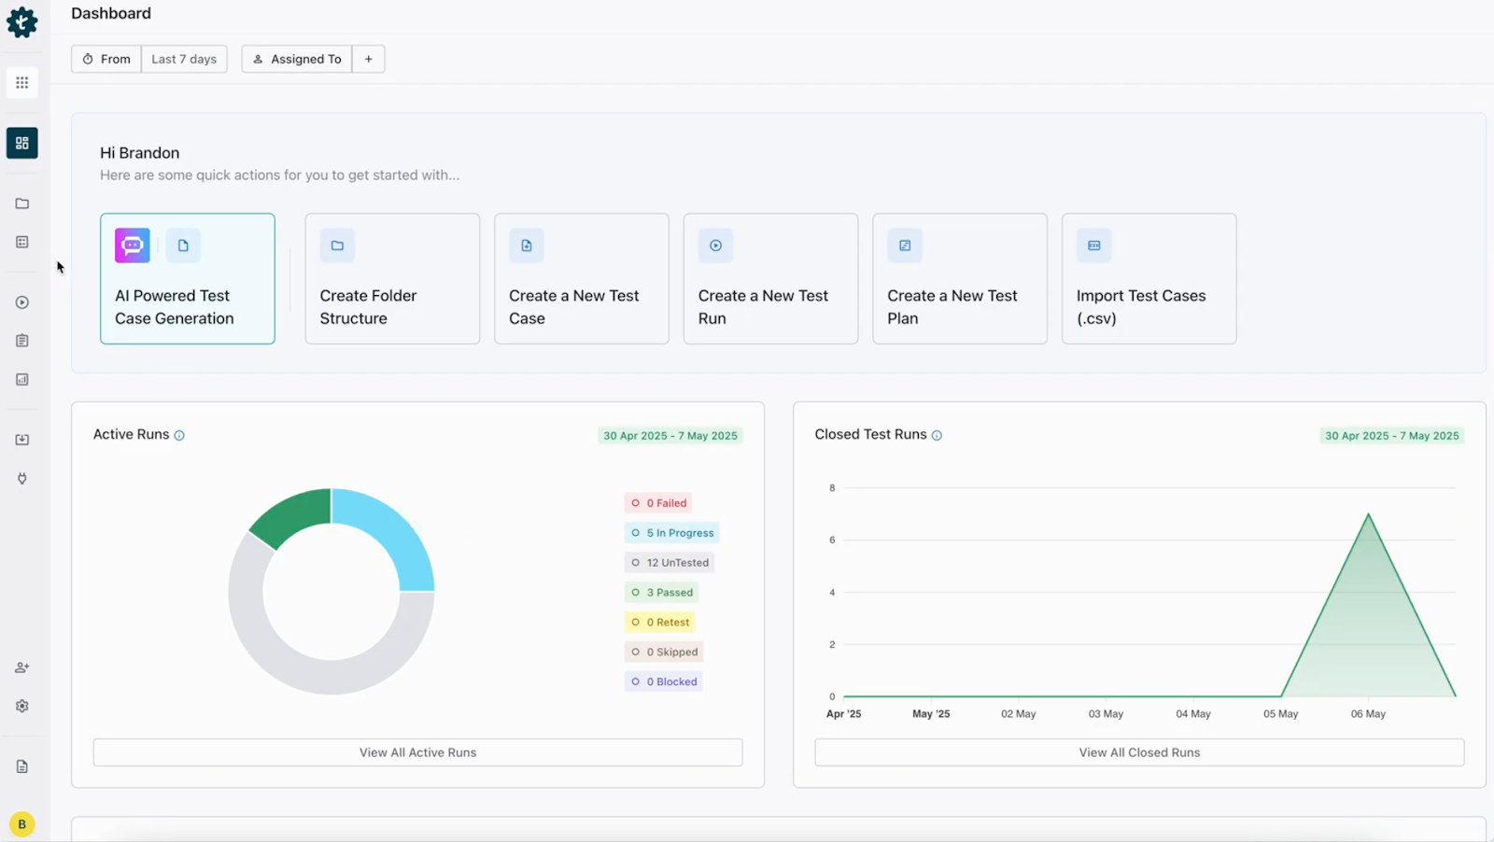1494x842 pixels.
Task: Open the Dashboard panel from the sidebar
Action: tap(21, 143)
